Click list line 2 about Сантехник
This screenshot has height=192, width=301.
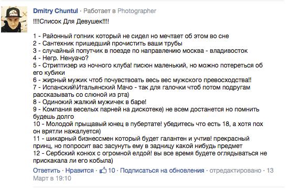coord(107,43)
